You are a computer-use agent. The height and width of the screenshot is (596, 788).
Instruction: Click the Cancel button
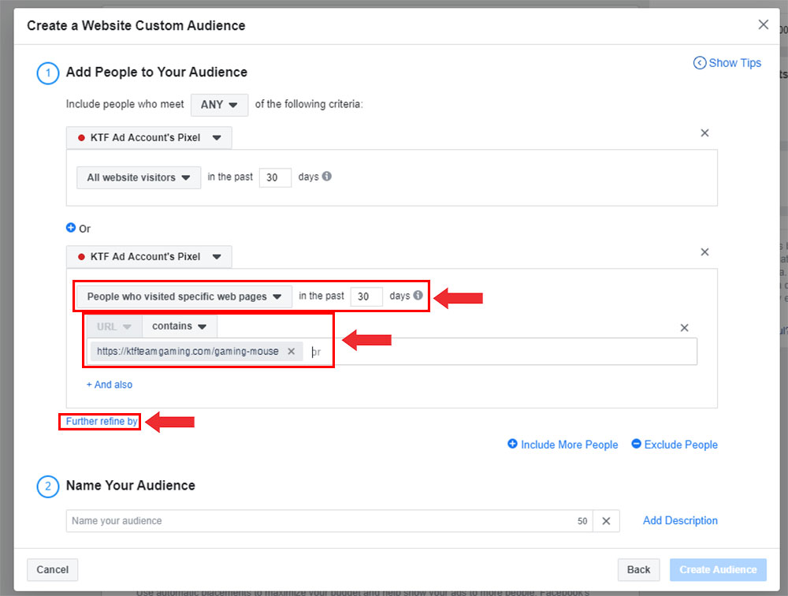click(52, 570)
